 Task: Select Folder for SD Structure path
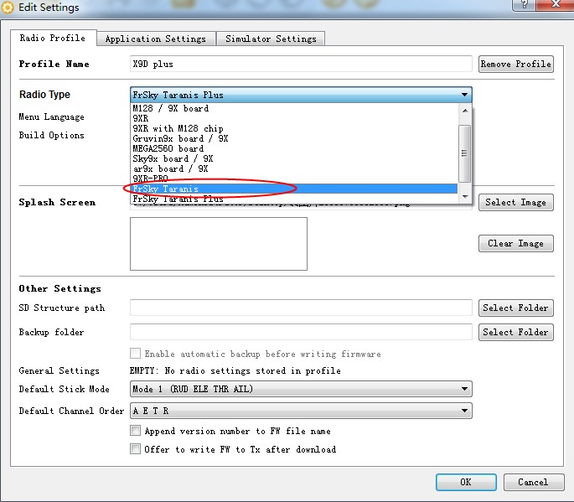tap(516, 308)
